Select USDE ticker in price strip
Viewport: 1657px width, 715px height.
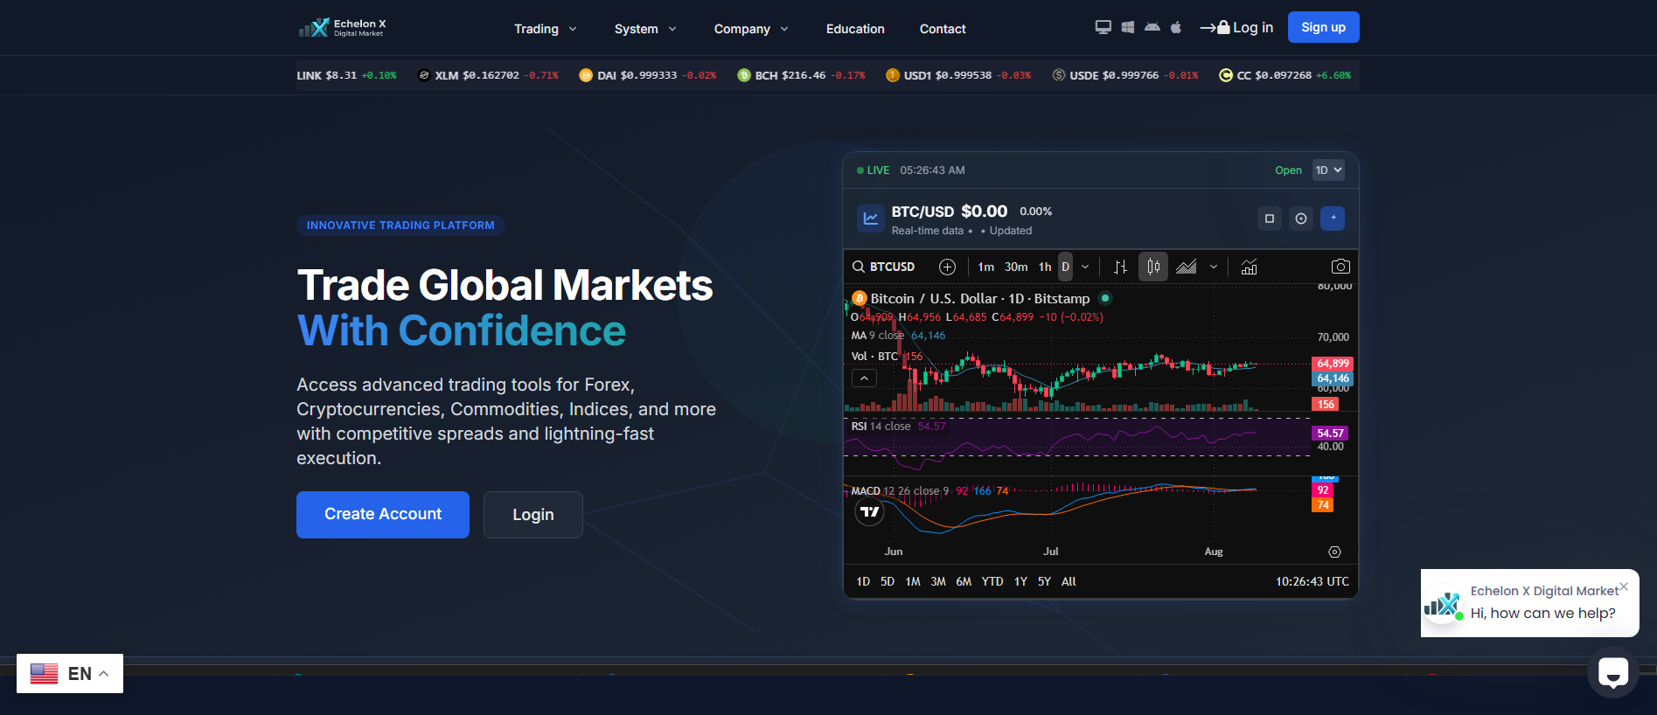(1125, 75)
